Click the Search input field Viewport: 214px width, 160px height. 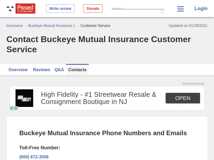pyautogui.click(x=136, y=8)
